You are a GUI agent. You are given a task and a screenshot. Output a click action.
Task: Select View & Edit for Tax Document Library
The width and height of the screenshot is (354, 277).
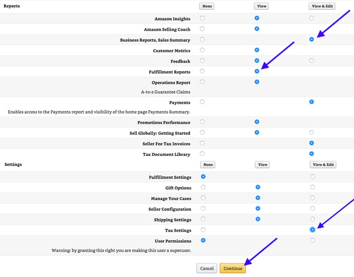pyautogui.click(x=312, y=154)
